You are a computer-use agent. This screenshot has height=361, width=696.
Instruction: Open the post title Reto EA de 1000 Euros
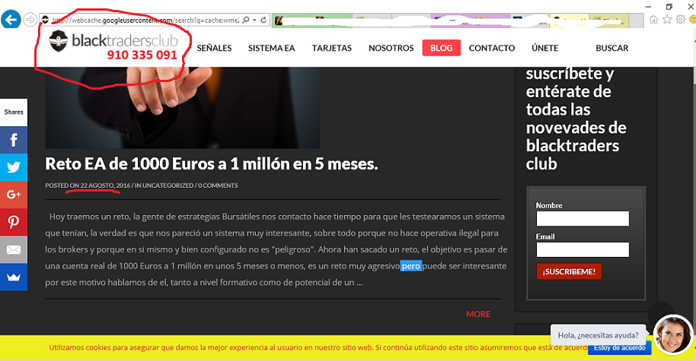pos(212,164)
